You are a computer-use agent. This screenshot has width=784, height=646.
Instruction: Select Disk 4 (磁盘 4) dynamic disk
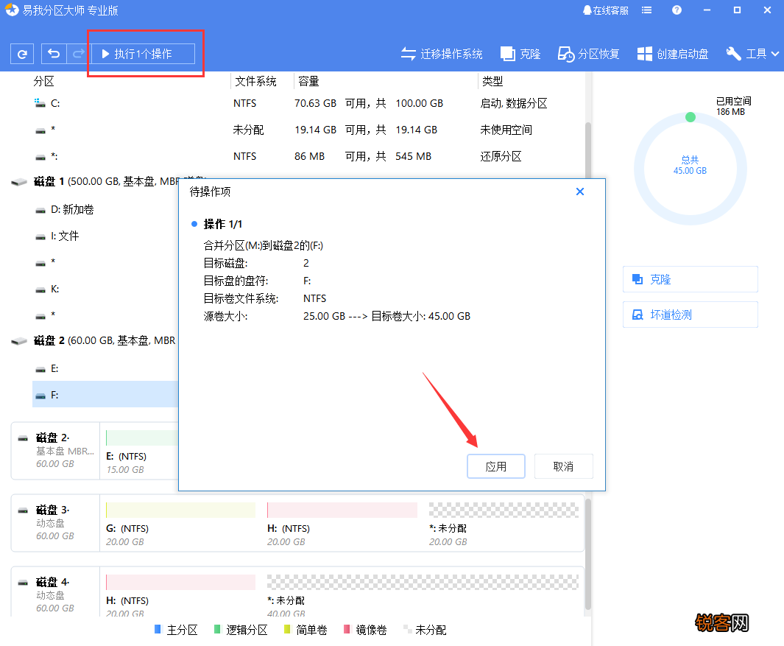[55, 593]
